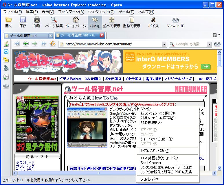The image size is (224, 185).
Task: Open the Links panel sidebar icon
Action: pyautogui.click(x=6, y=86)
